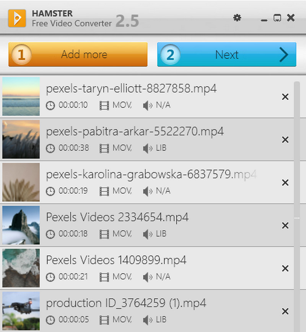306x332 pixels.
Task: Click the mountain rock video thumbnail
Action: click(x=21, y=225)
